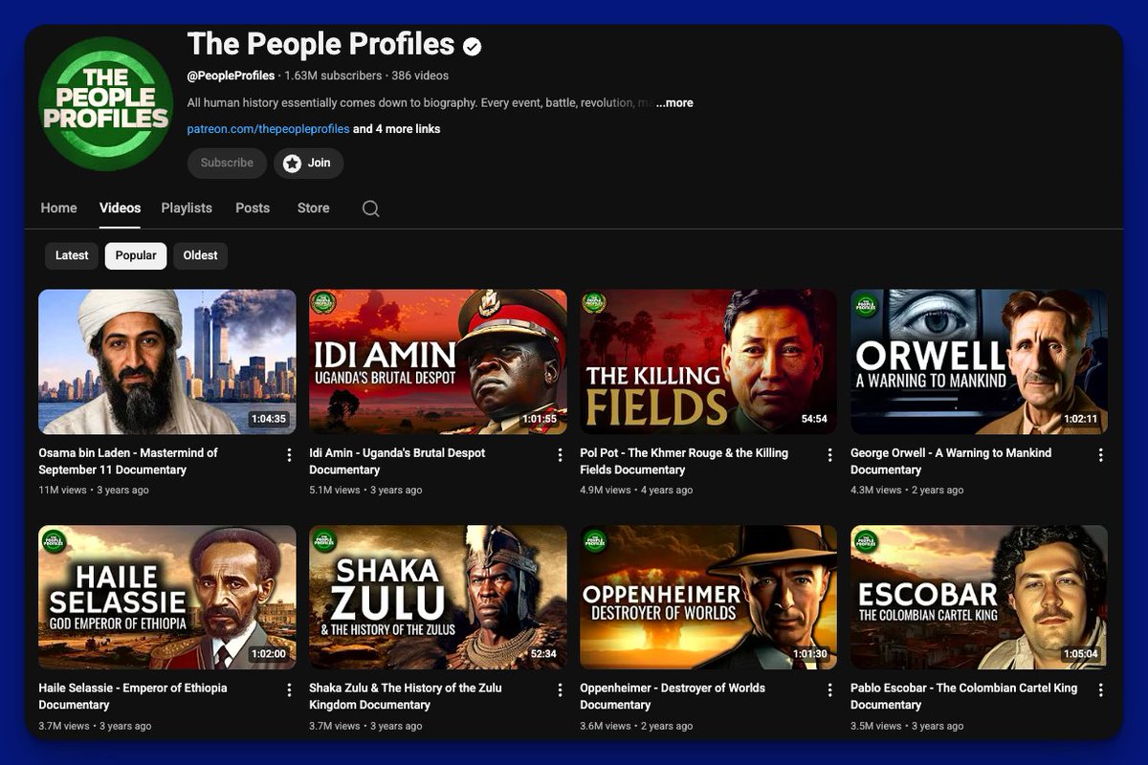The height and width of the screenshot is (765, 1148).
Task: Click '11M views • 3 years ago' text
Action: [x=94, y=490]
